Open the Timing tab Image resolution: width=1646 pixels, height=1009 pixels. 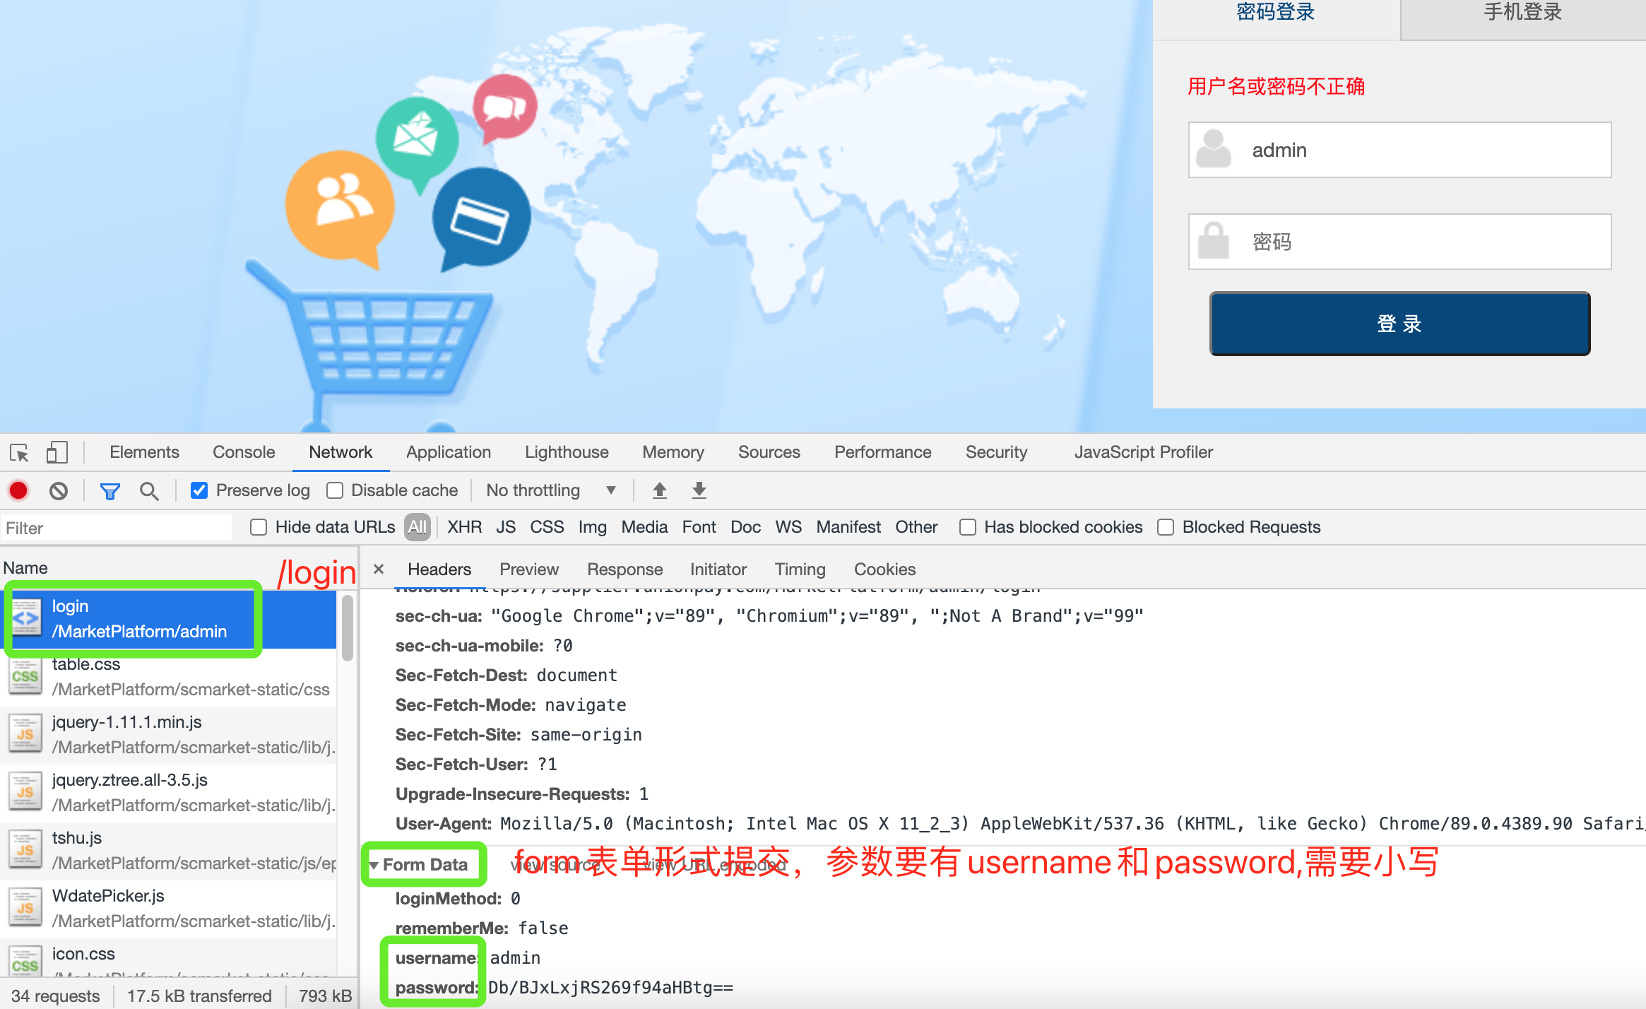click(x=800, y=570)
